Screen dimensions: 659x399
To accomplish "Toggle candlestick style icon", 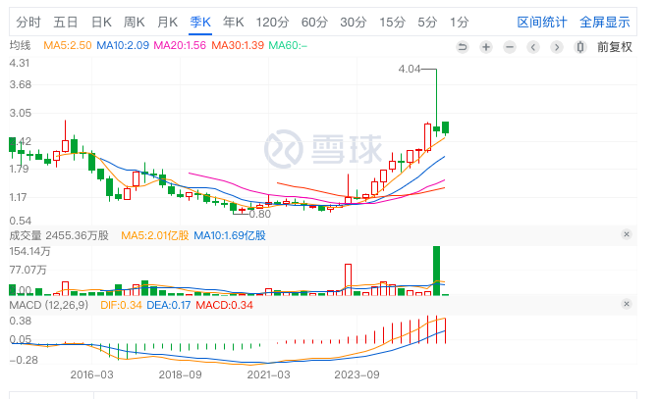I will click(580, 47).
